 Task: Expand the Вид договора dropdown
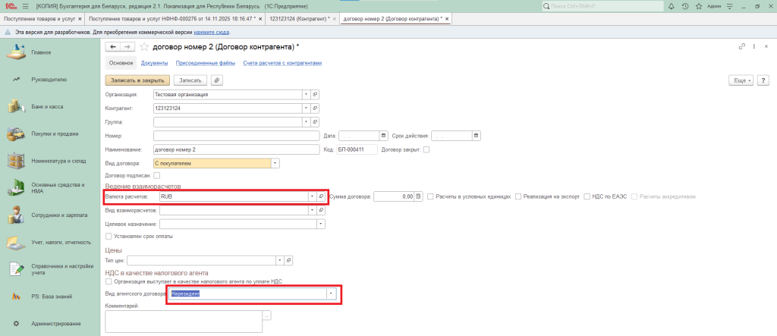pos(275,162)
